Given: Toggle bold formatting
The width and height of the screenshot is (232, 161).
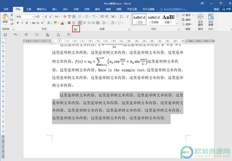Looking at the screenshot, I should [18, 23].
